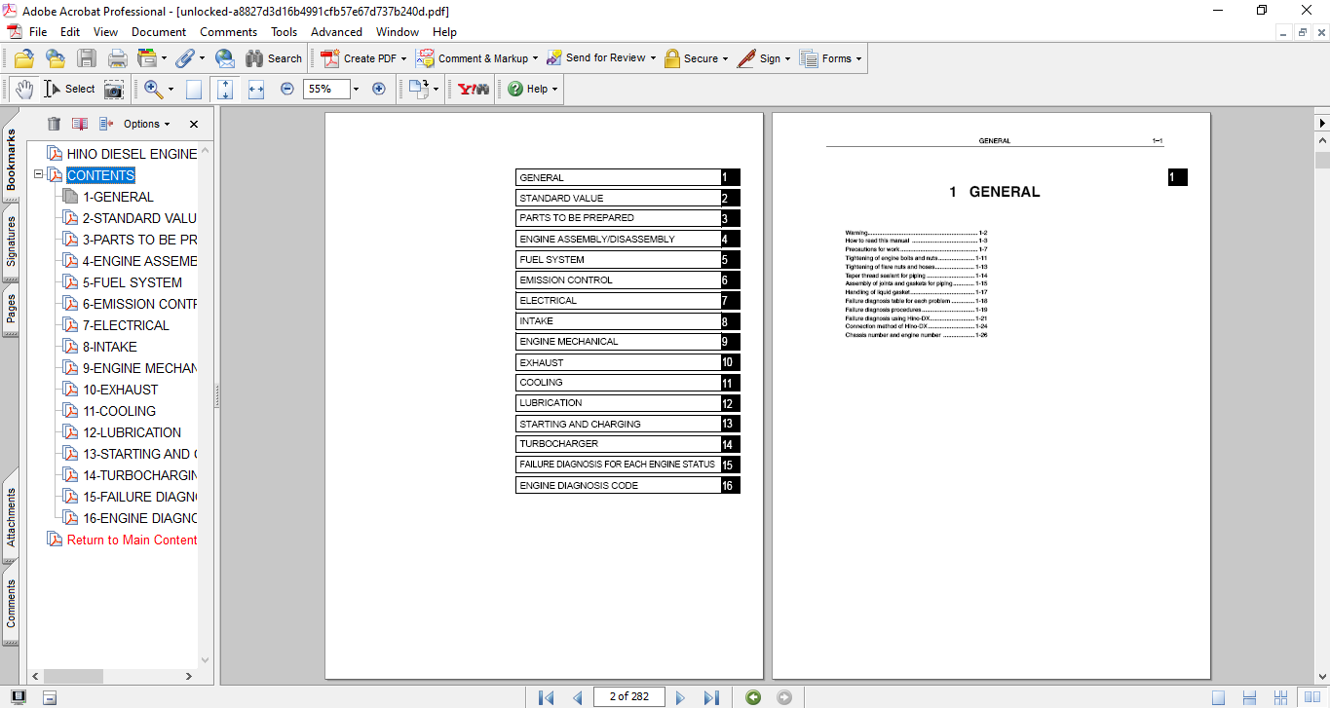The image size is (1330, 708).
Task: Click the page number input field
Action: [628, 696]
